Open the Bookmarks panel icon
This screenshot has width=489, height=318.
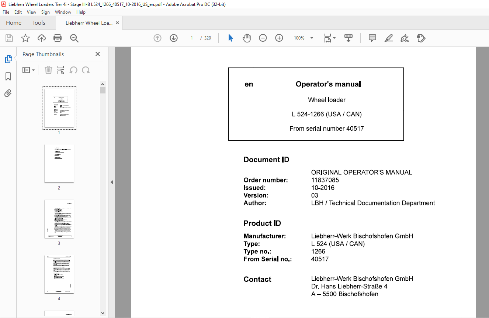(x=8, y=76)
